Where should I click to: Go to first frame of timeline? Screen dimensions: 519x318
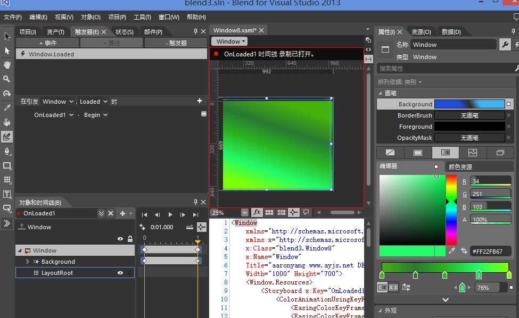click(x=144, y=214)
